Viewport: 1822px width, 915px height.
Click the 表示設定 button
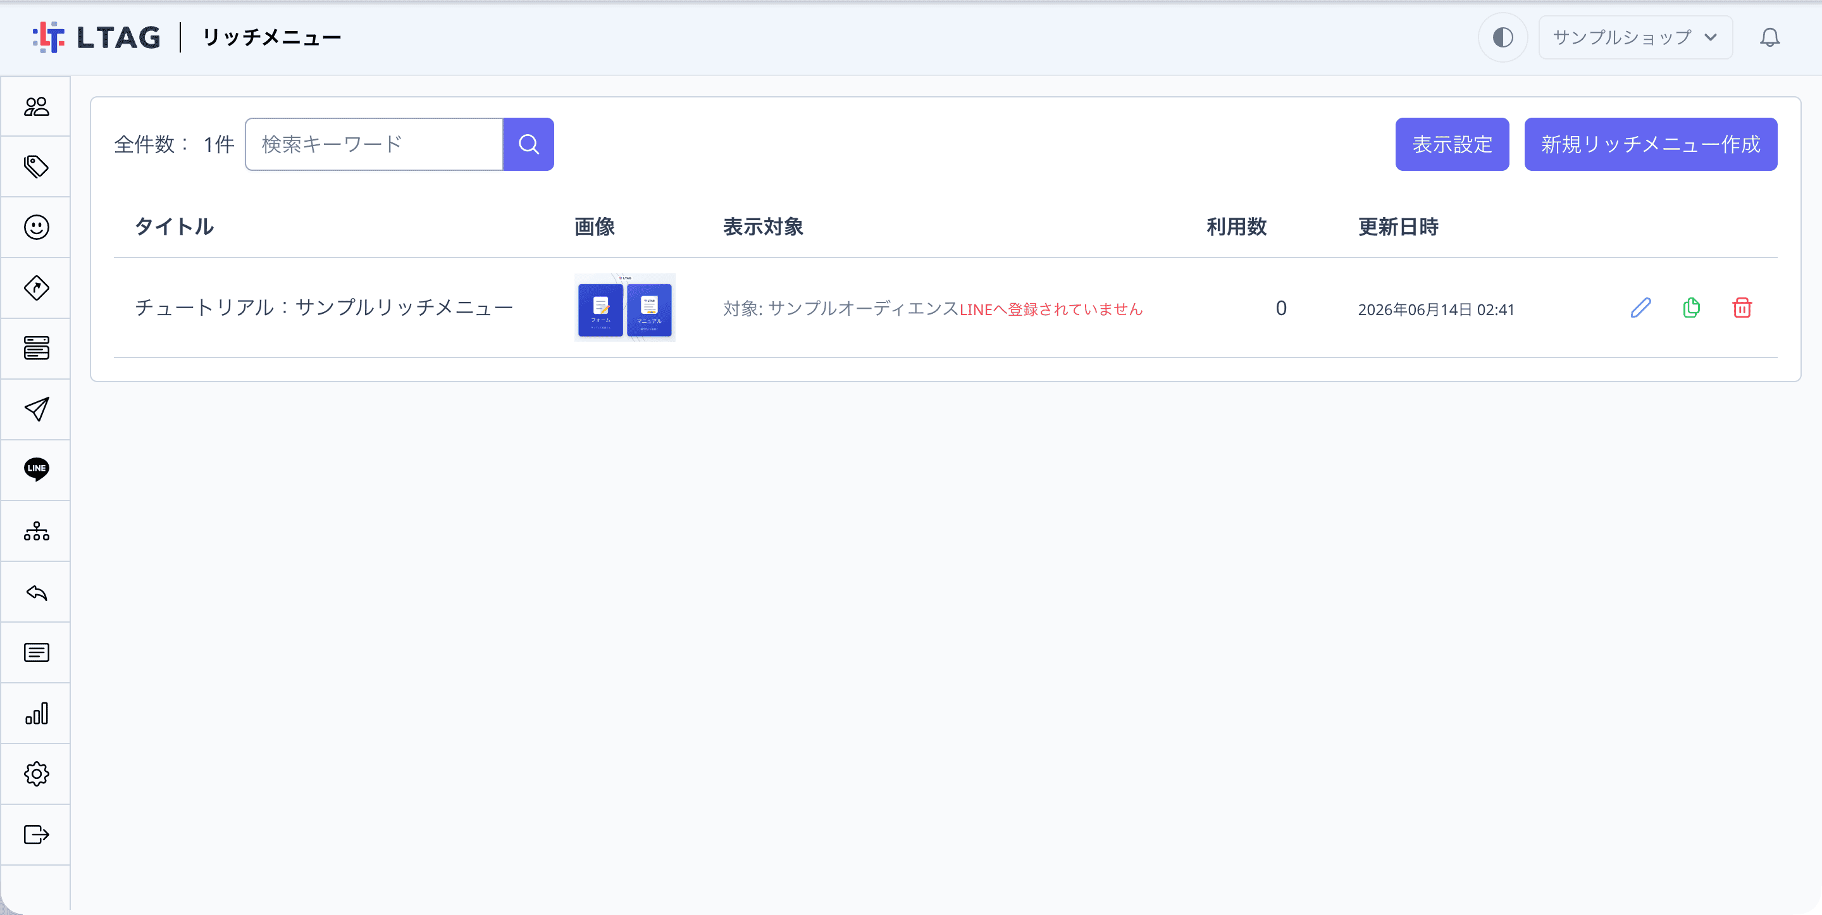pos(1452,144)
